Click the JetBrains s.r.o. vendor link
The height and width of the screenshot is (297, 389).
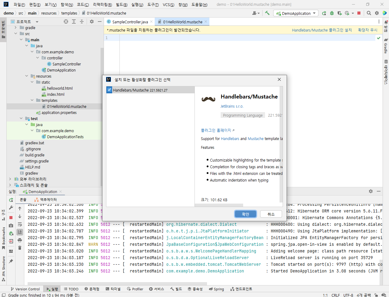tap(232, 106)
